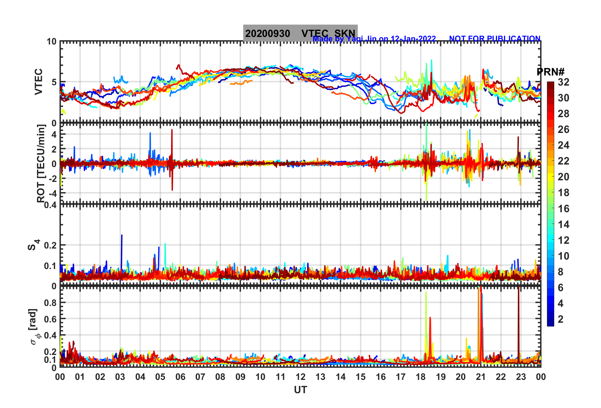
Task: Click the ROT [TECU/min] axis label
Action: point(41,163)
